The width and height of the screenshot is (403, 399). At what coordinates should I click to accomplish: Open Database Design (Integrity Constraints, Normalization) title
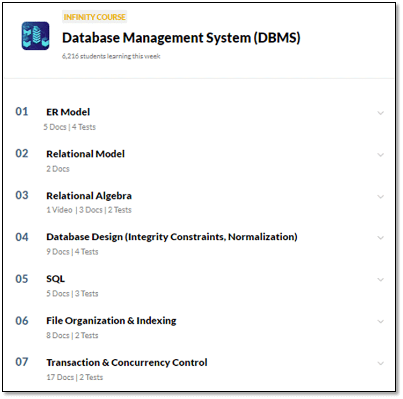tap(172, 237)
